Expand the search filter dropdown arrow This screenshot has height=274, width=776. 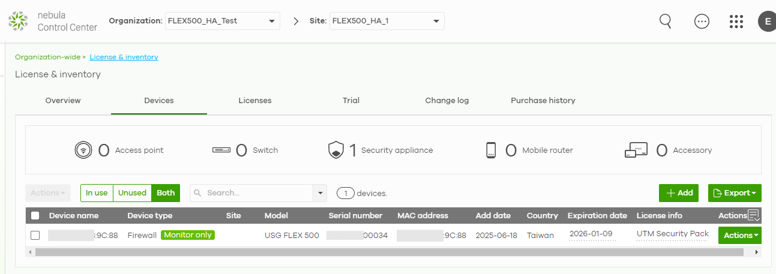tap(320, 193)
